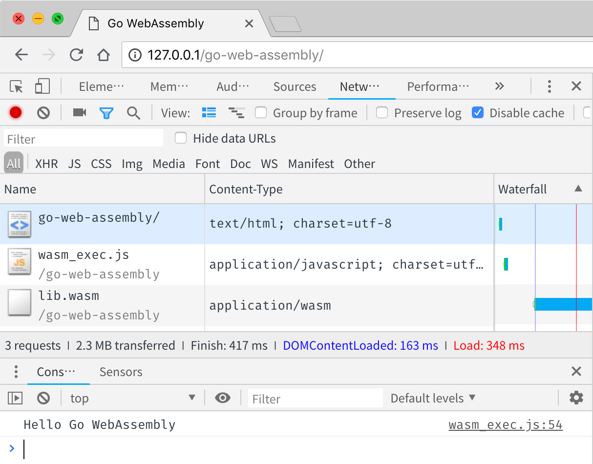Filter requests by Other
This screenshot has width=593, height=464.
[360, 164]
